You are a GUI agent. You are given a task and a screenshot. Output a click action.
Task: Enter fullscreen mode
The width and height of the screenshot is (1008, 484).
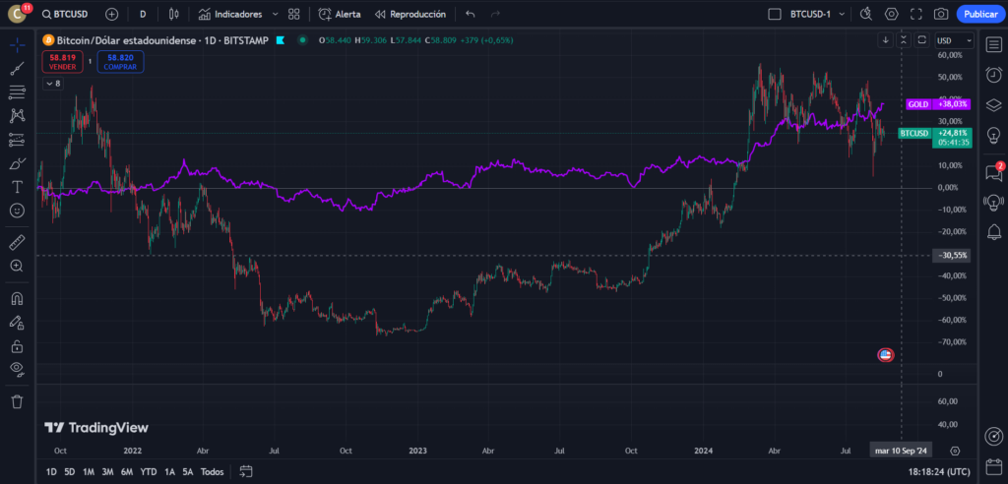(916, 14)
